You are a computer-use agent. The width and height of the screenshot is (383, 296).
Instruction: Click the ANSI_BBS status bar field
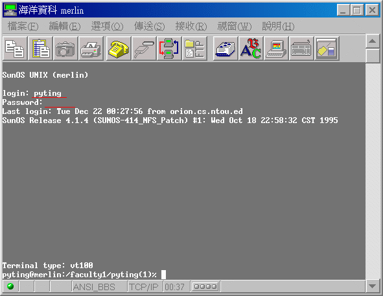tap(99, 286)
